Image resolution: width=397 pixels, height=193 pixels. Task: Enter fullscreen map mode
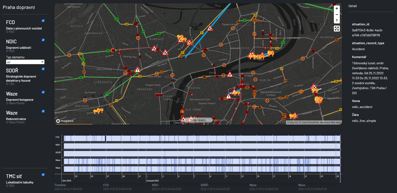click(x=337, y=28)
